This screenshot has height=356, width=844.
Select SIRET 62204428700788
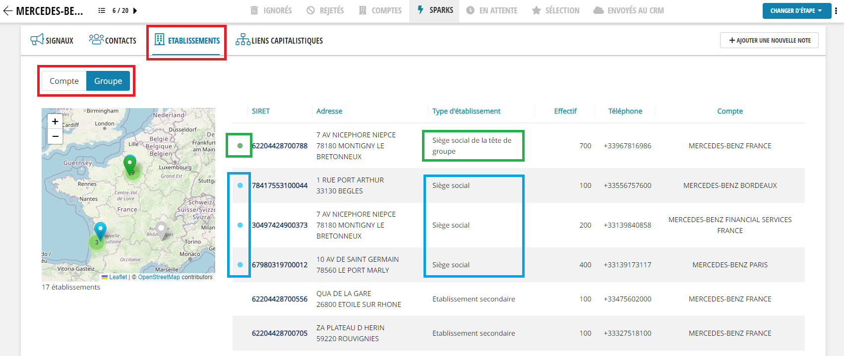pyautogui.click(x=280, y=146)
